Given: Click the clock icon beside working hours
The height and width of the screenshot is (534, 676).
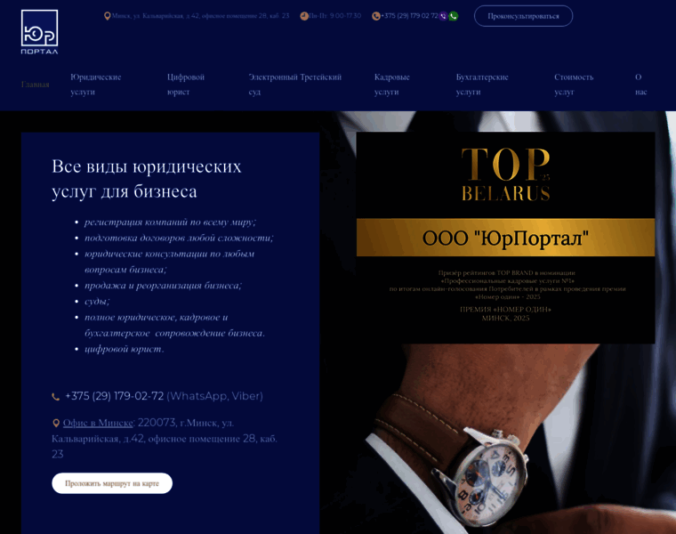Looking at the screenshot, I should point(304,16).
